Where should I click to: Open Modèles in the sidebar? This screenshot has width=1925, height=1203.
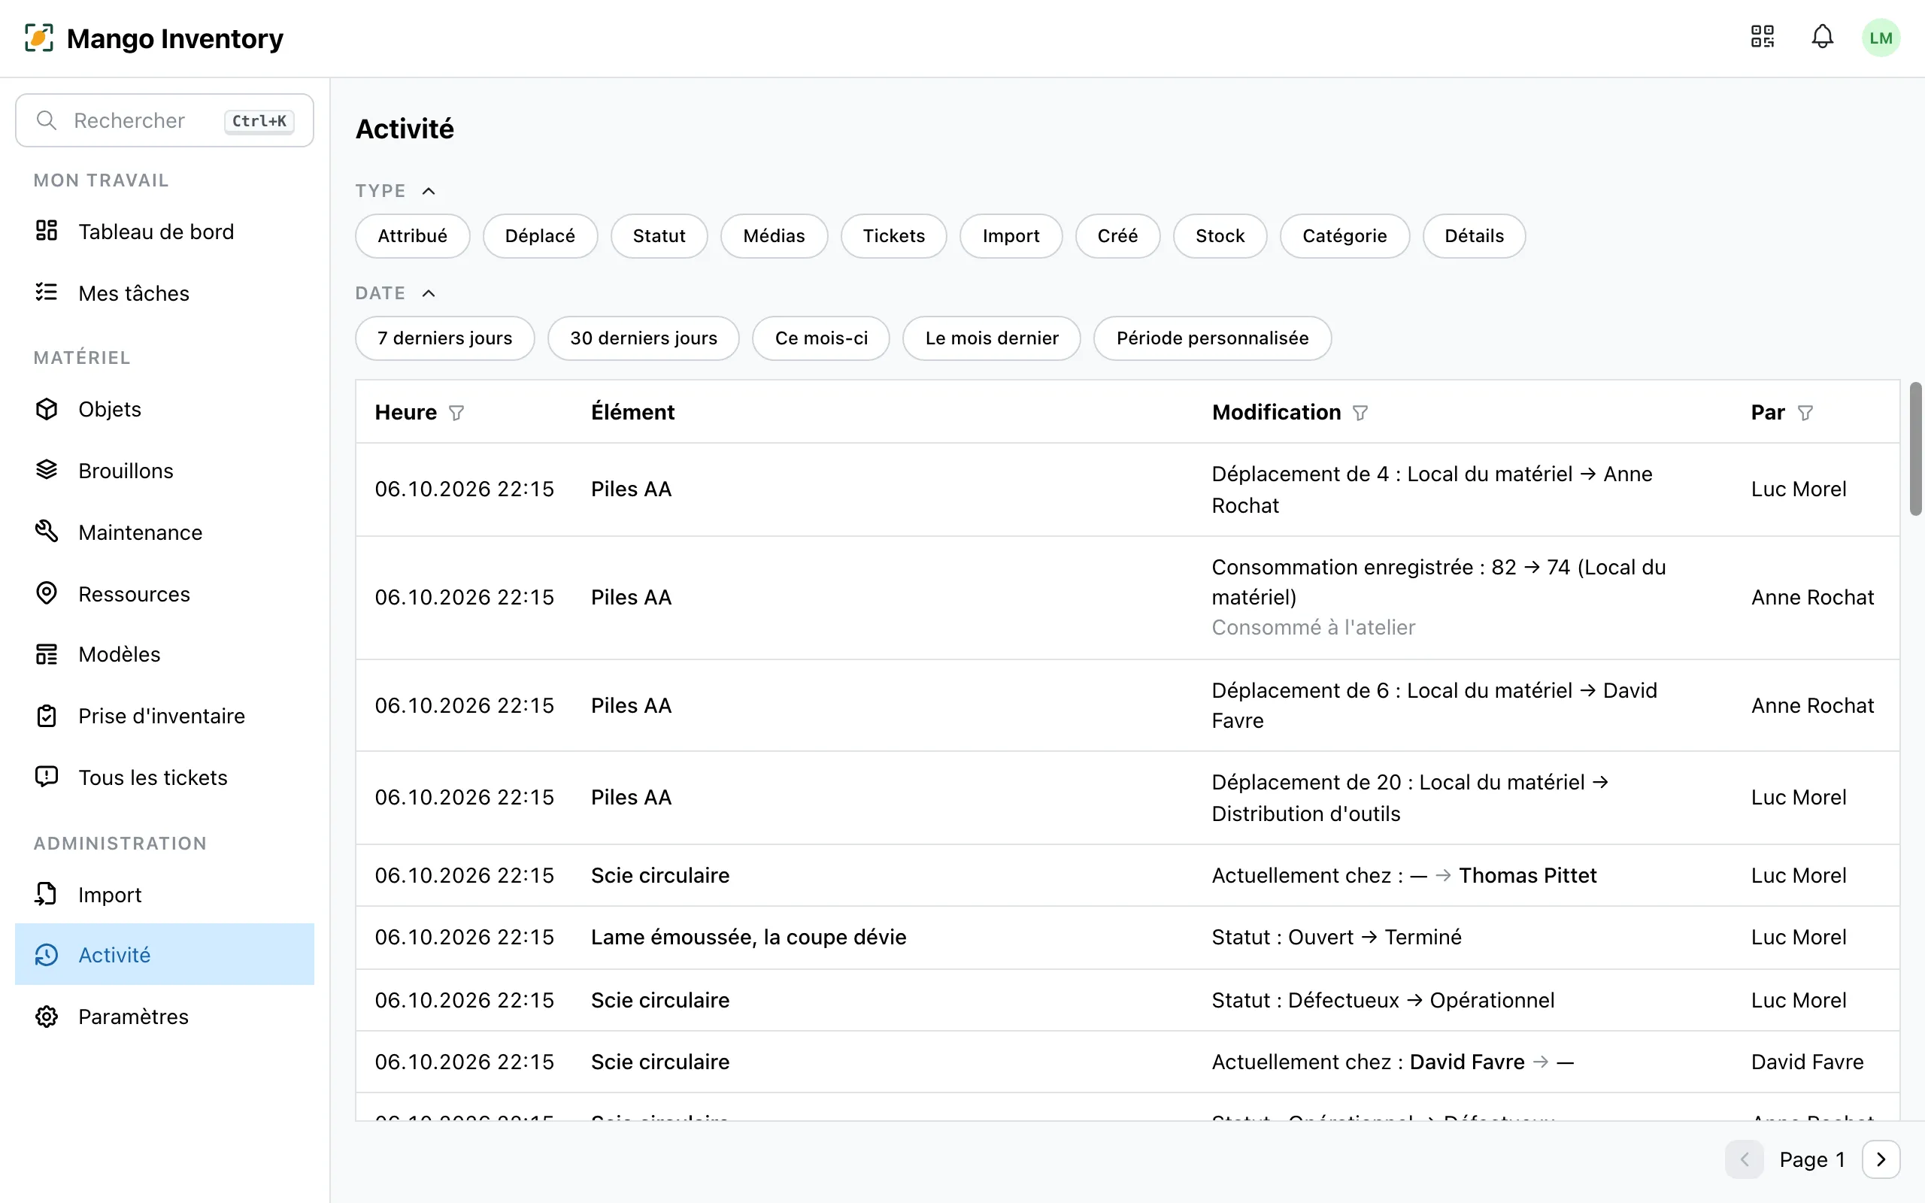[x=165, y=654]
